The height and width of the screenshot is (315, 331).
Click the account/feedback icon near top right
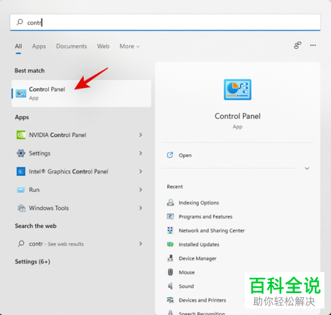point(297,45)
